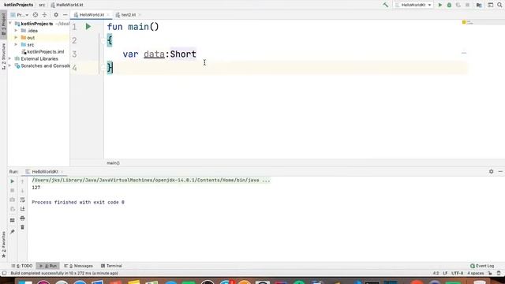Clear the console with the trash icon

[22, 227]
